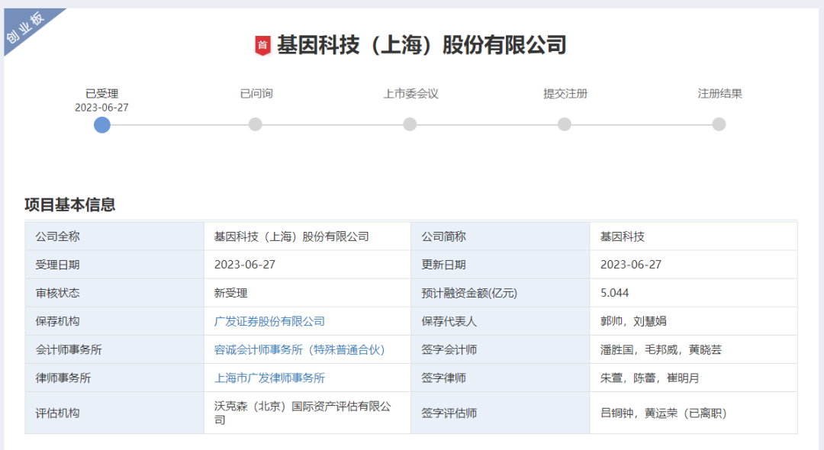Select the 上市委会议 stage label

[x=410, y=94]
